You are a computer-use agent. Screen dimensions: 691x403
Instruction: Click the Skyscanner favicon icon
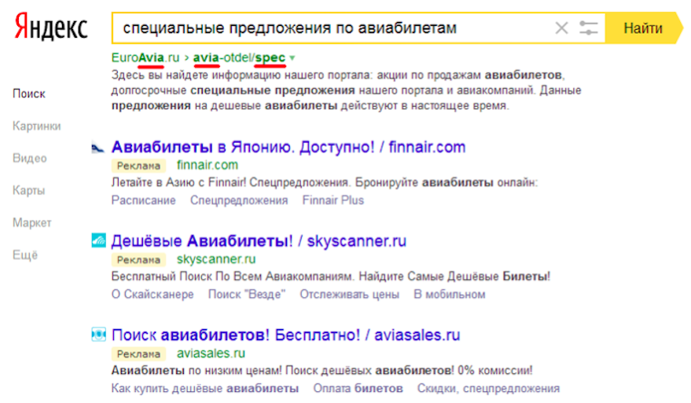click(x=98, y=240)
